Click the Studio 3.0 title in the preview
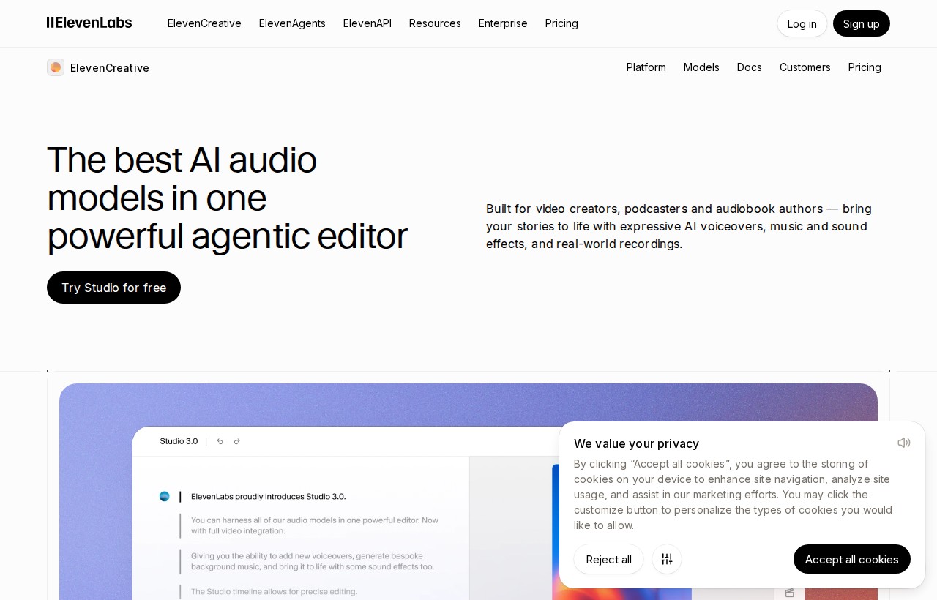The height and width of the screenshot is (600, 937). 179,441
